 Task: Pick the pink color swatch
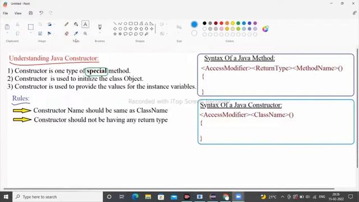(222, 29)
